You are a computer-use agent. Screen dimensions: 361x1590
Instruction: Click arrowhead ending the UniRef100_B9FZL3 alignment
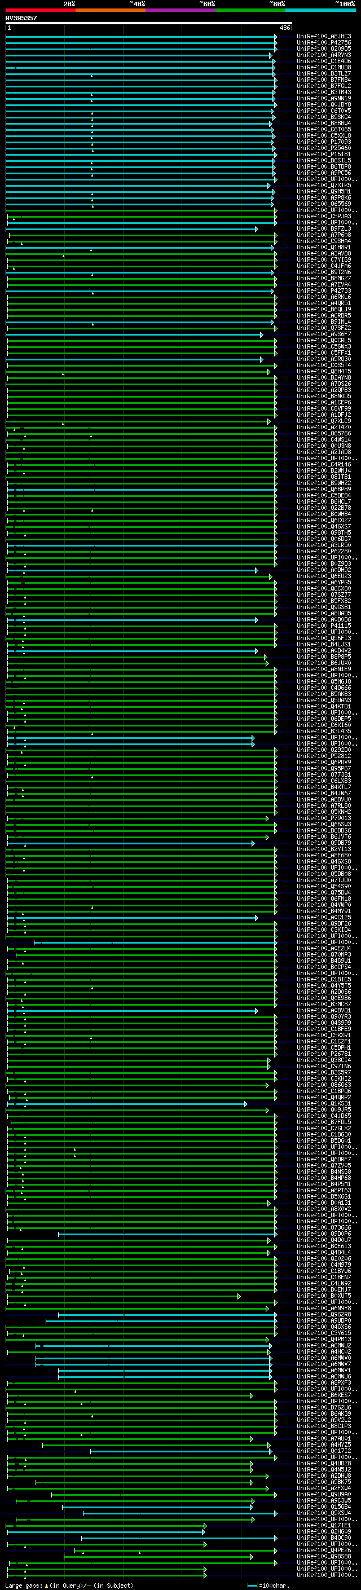coord(256,229)
